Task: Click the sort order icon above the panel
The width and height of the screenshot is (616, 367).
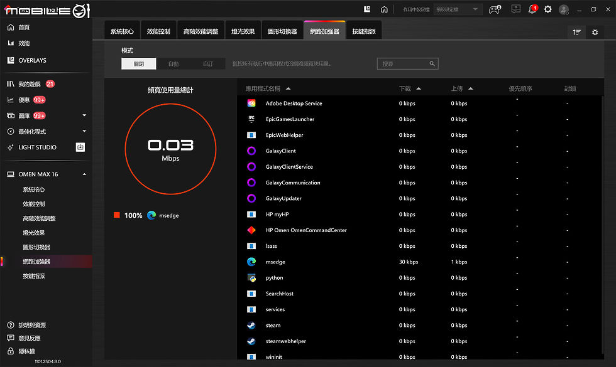Action: click(576, 32)
